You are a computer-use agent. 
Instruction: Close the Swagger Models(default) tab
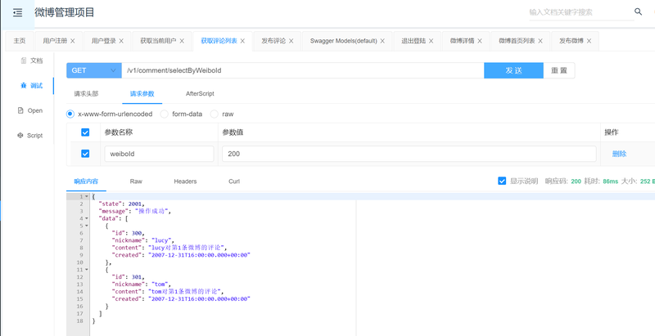point(382,41)
